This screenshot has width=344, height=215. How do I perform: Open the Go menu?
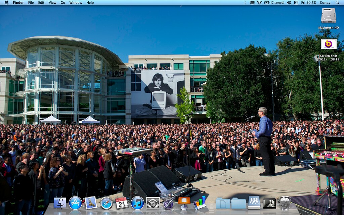[x=63, y=3]
